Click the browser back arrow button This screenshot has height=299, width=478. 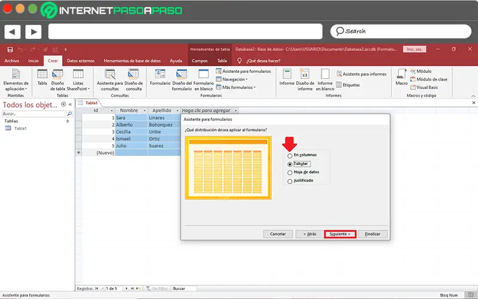coord(12,31)
